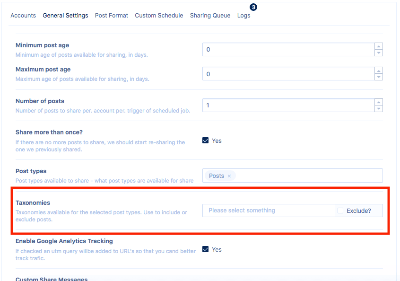The image size is (400, 281).
Task: Go to the Custom Schedule tab
Action: 159,16
